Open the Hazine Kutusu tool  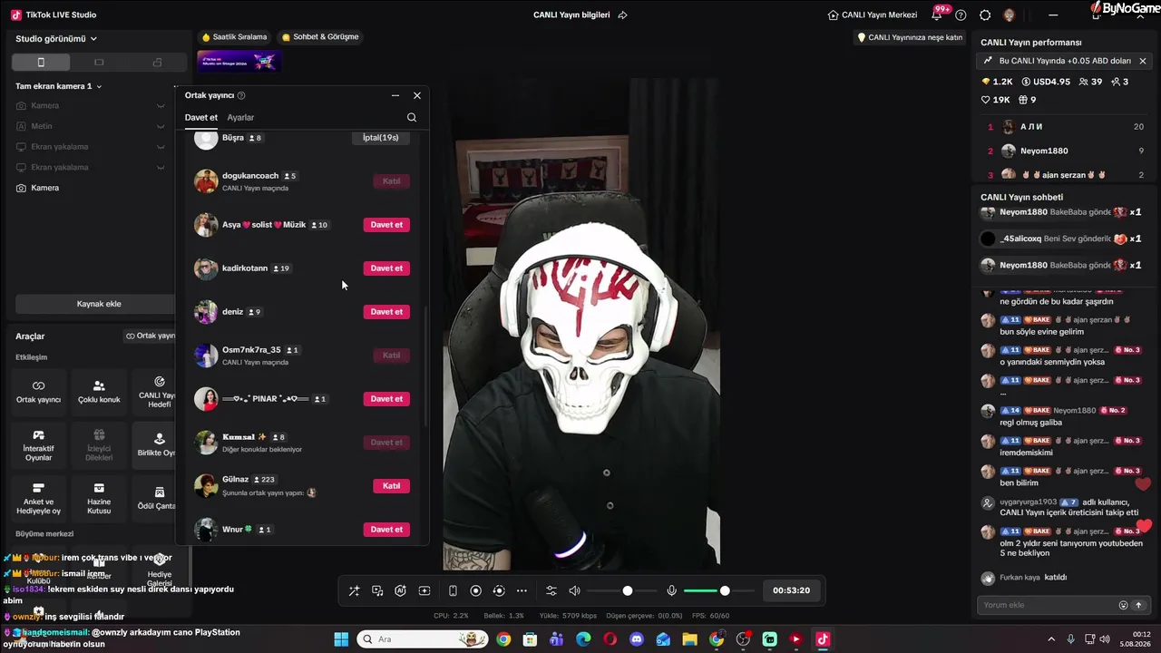point(99,498)
